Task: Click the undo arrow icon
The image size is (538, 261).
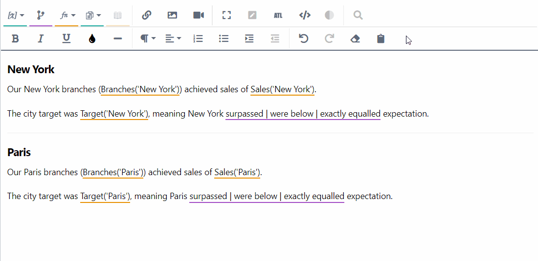Action: click(304, 39)
